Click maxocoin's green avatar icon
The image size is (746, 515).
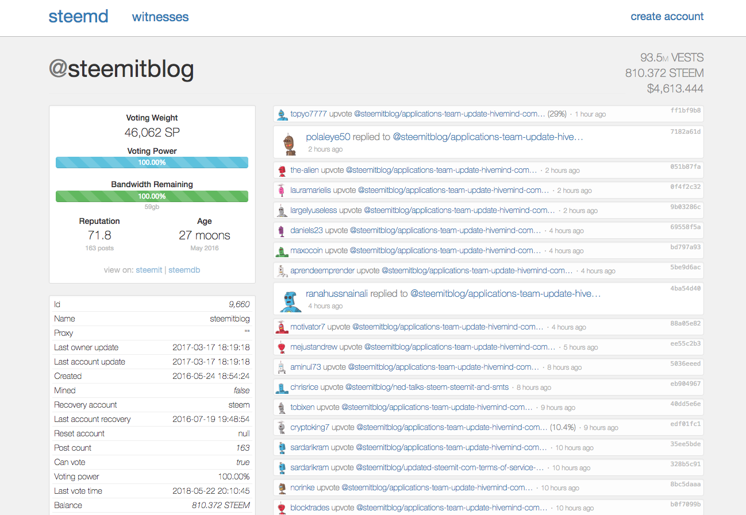(282, 251)
